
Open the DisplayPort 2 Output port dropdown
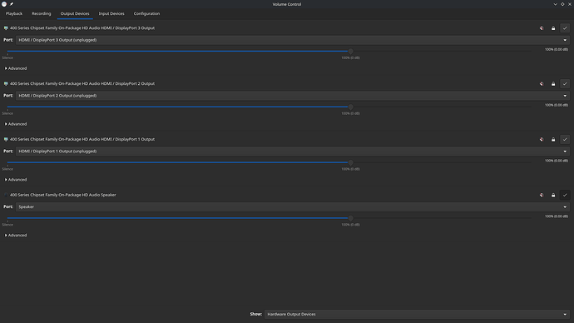point(293,96)
